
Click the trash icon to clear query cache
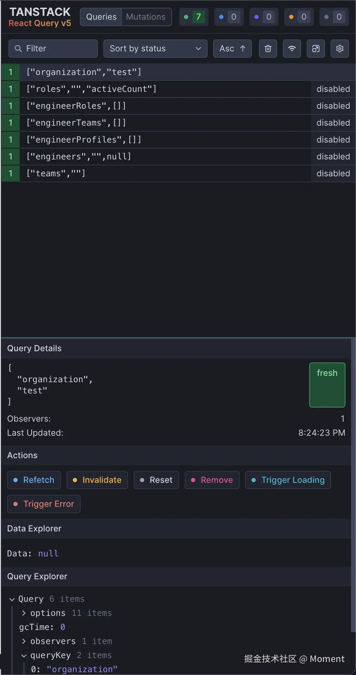tap(268, 49)
